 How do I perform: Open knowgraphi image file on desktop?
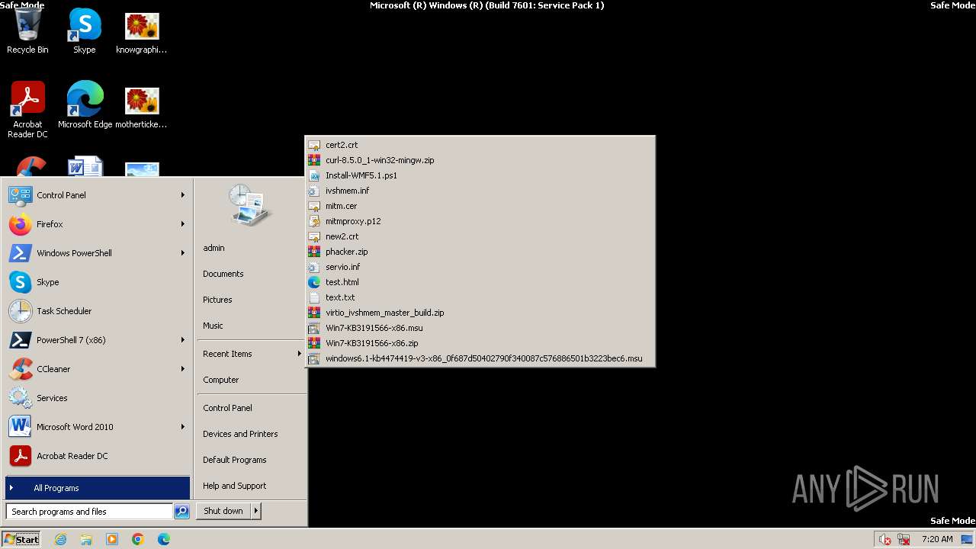tap(142, 32)
